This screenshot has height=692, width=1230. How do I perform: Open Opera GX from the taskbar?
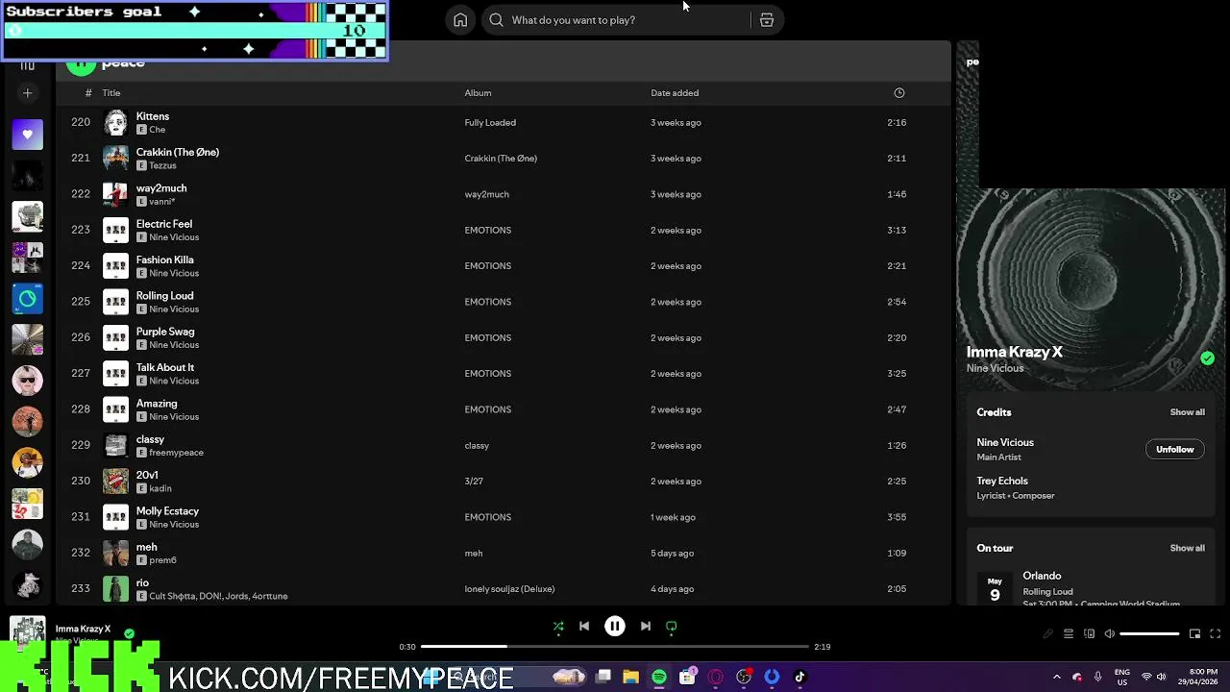pyautogui.click(x=715, y=678)
